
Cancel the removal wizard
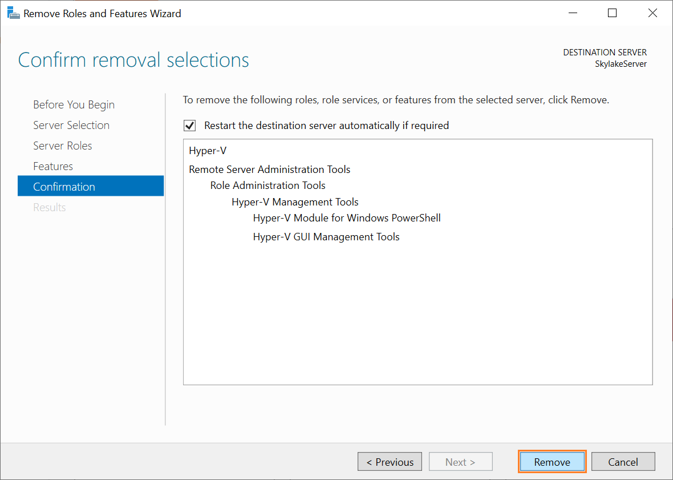[x=623, y=462]
